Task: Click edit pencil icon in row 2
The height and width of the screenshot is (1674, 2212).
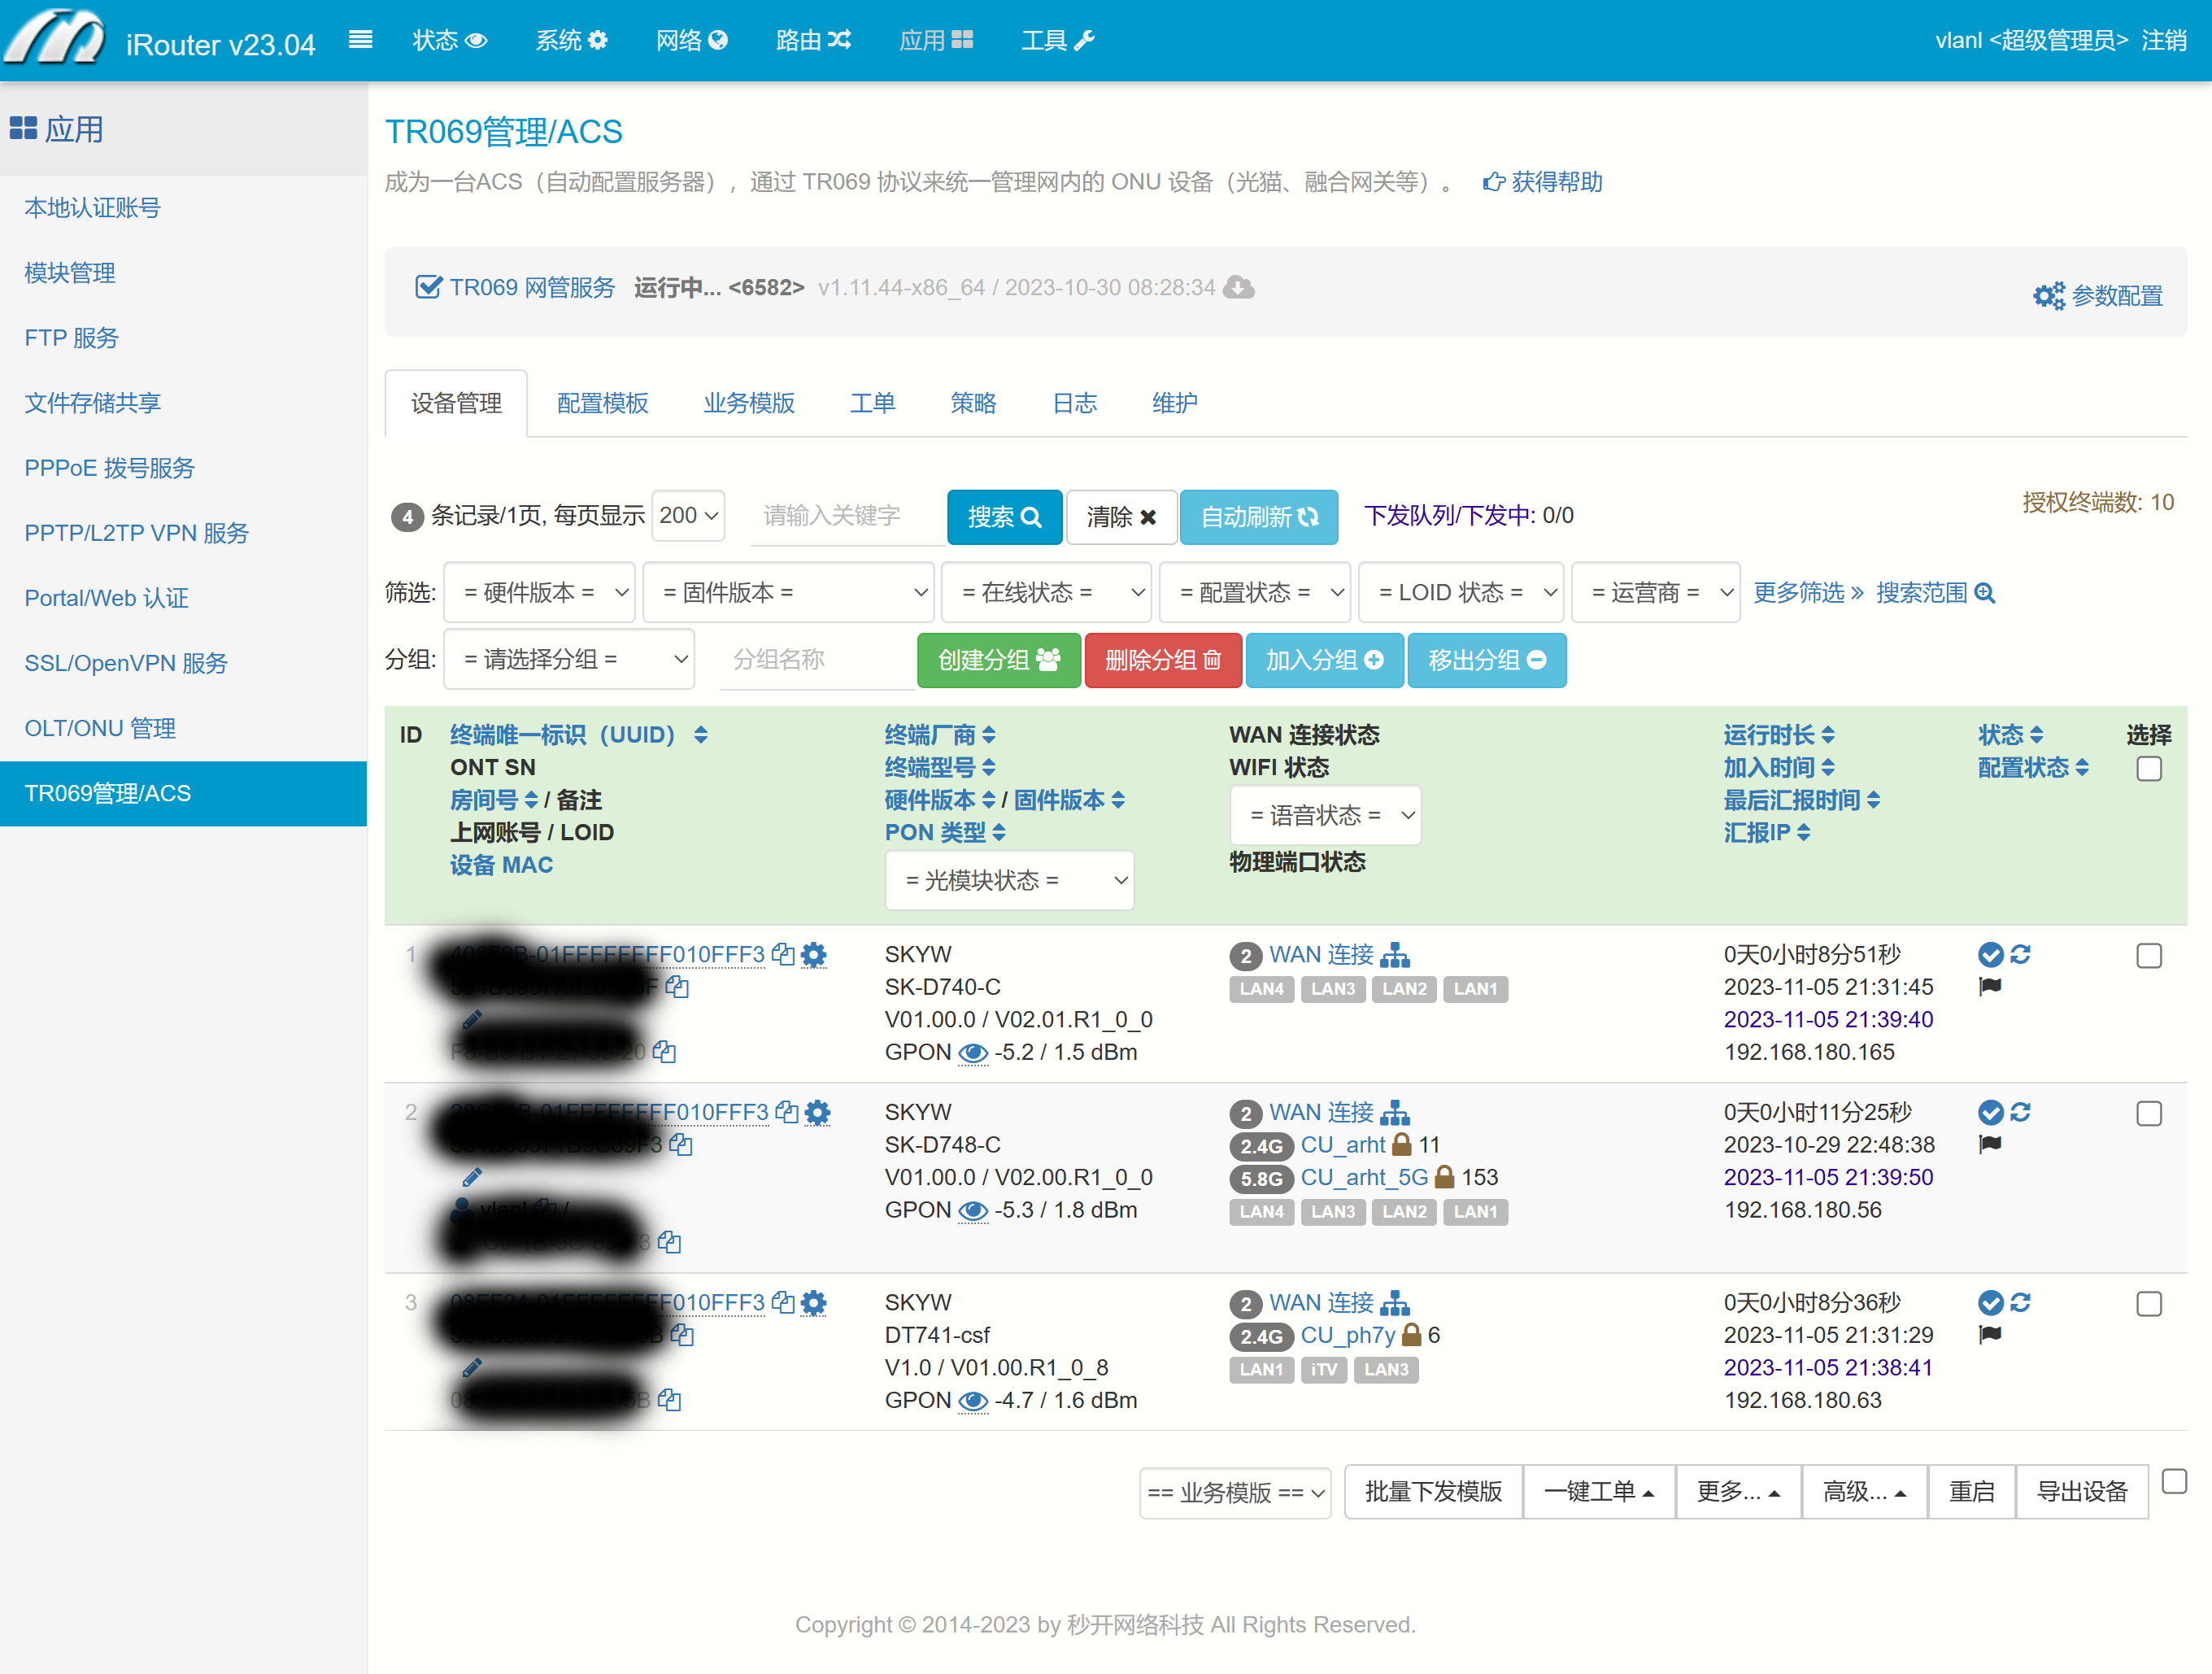Action: (x=472, y=1177)
